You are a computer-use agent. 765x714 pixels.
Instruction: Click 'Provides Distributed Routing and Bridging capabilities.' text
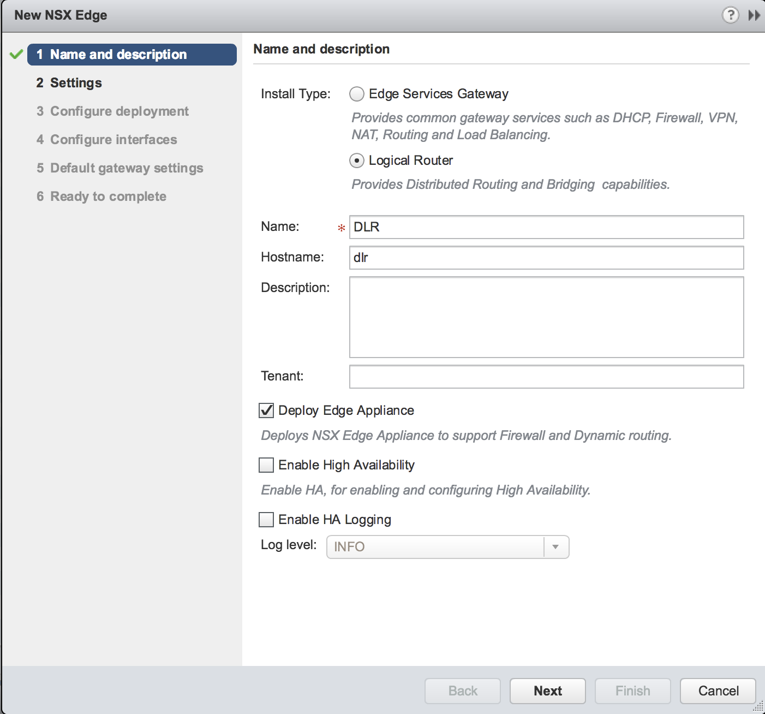click(x=511, y=185)
